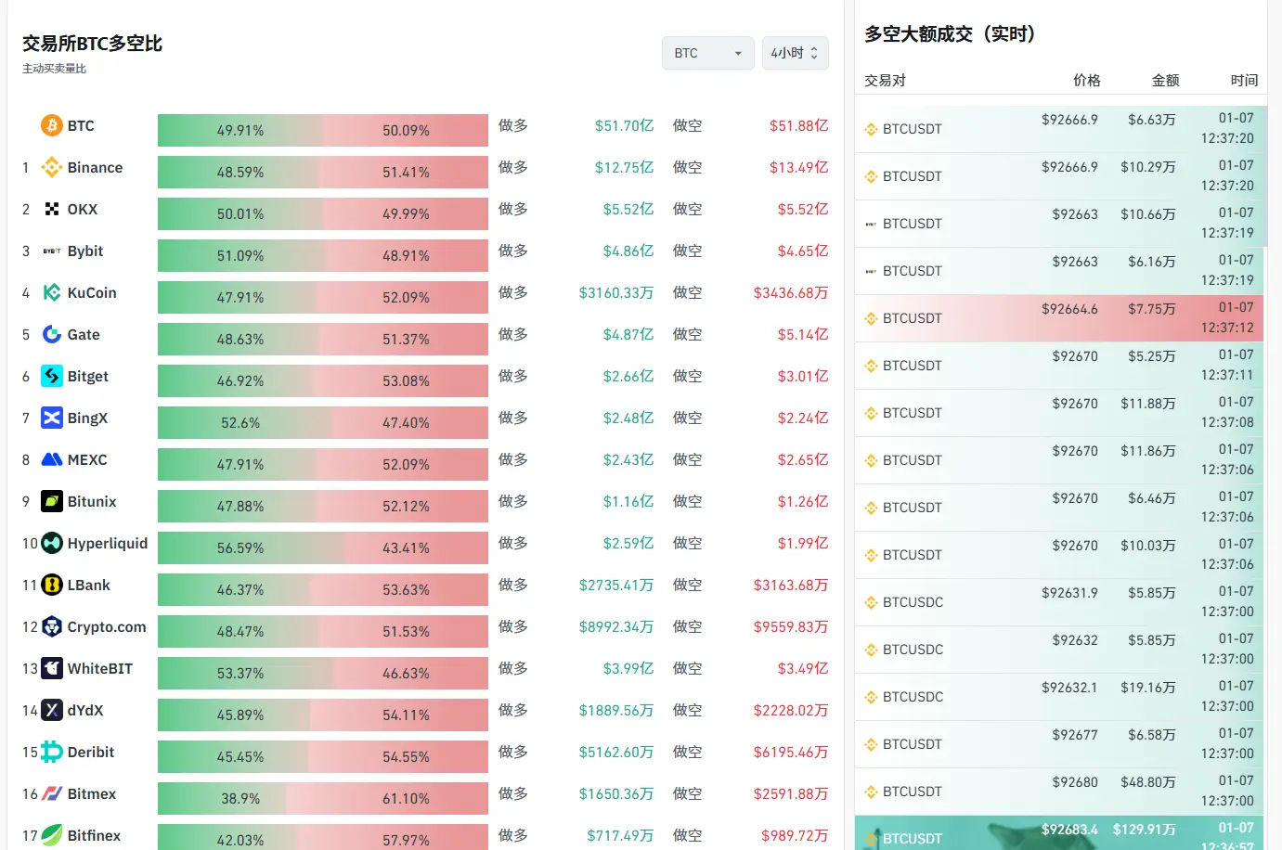
Task: Click Bybit short volume $4.65亿
Action: [803, 251]
